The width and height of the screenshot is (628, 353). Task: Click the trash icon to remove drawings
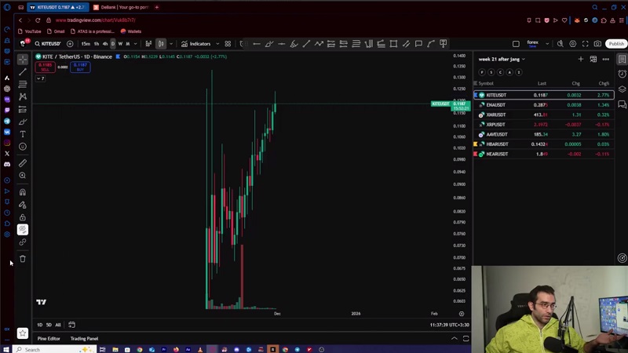pyautogui.click(x=23, y=259)
